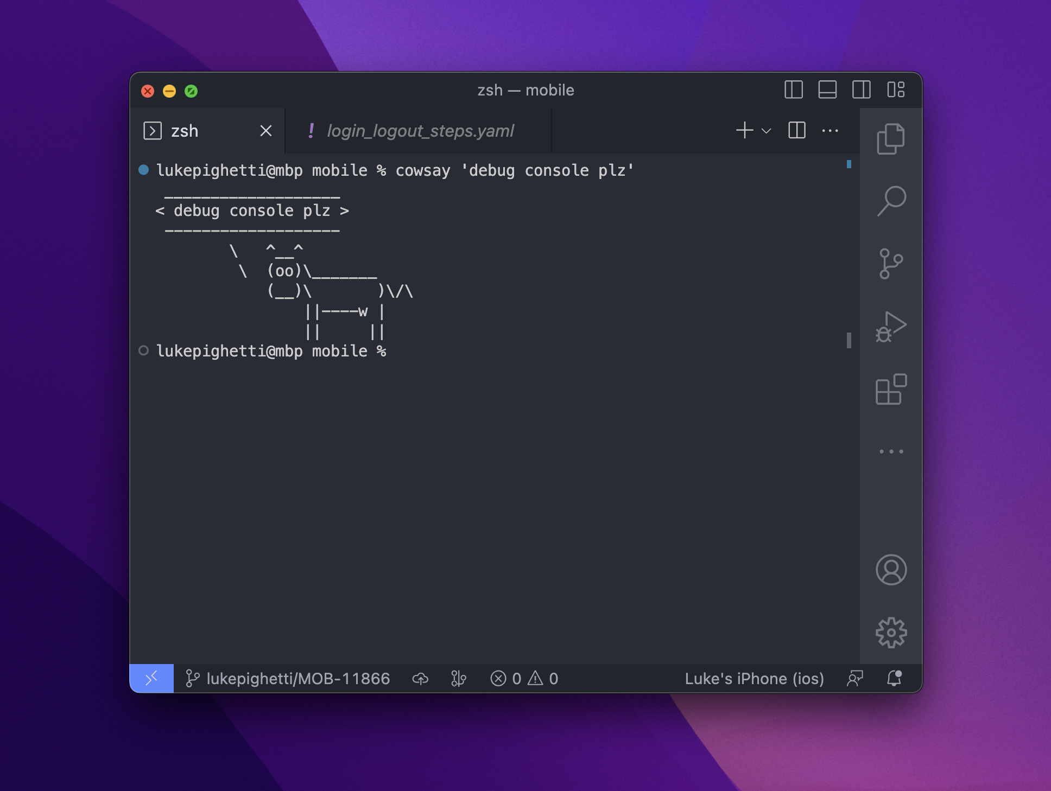Click the lukepighetti/MOB-11866 branch indicator

click(289, 678)
